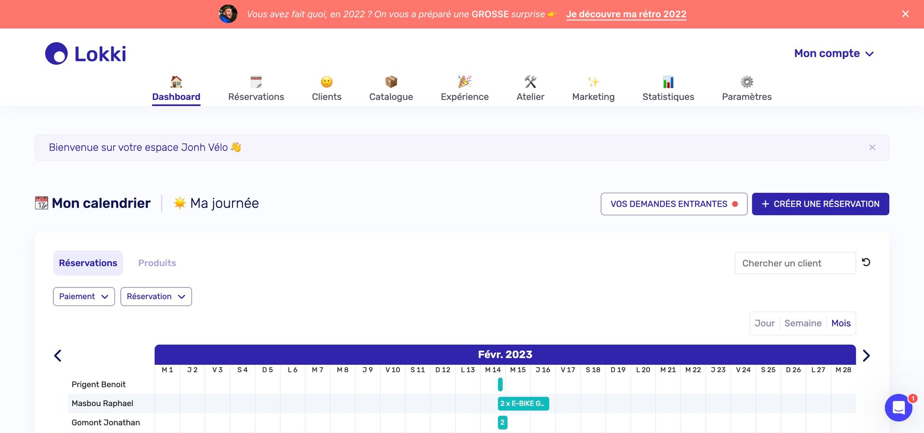Screen dimensions: 924x433
Task: Click the avatar in the promo banner
Action: (228, 14)
